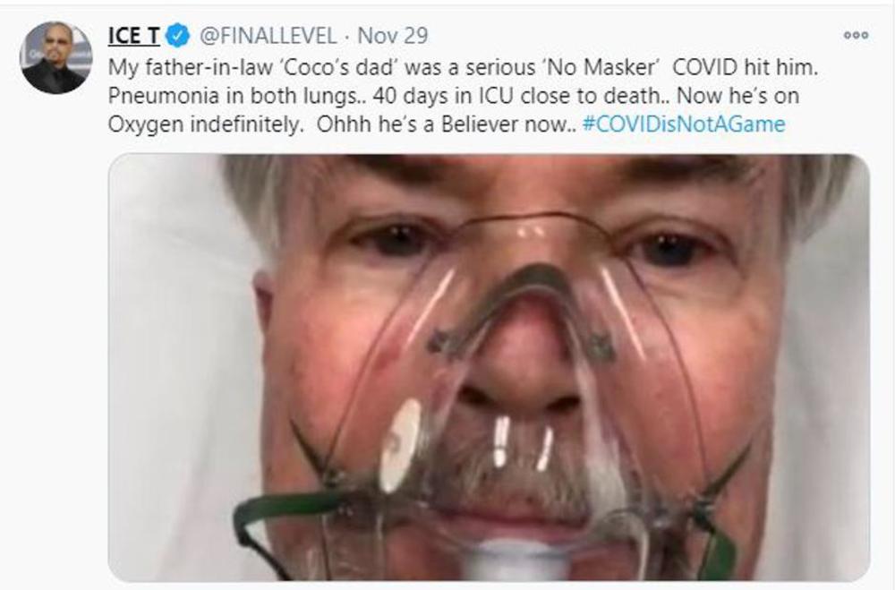
Task: Open ICE T's profile avatar
Action: coord(55,57)
